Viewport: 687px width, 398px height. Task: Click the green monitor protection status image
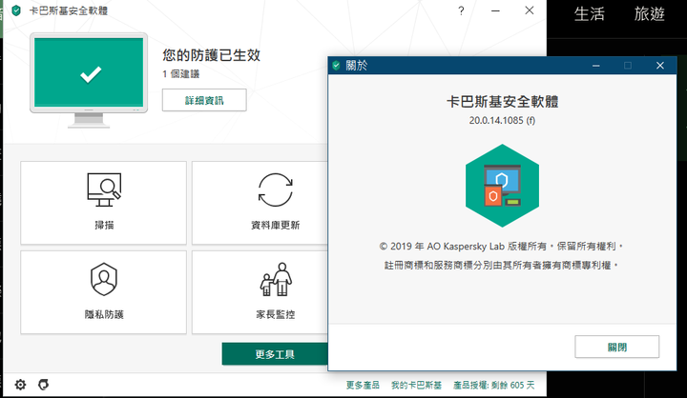coord(89,81)
